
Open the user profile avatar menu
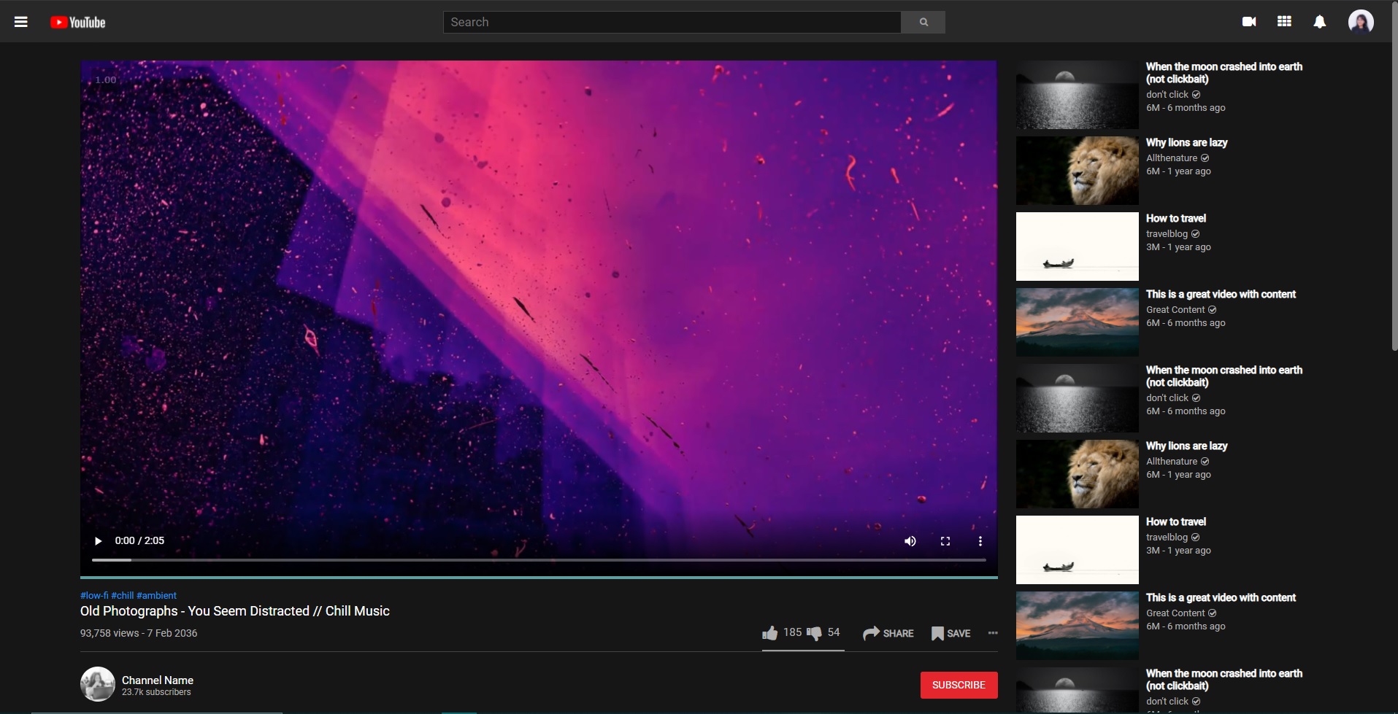point(1361,22)
